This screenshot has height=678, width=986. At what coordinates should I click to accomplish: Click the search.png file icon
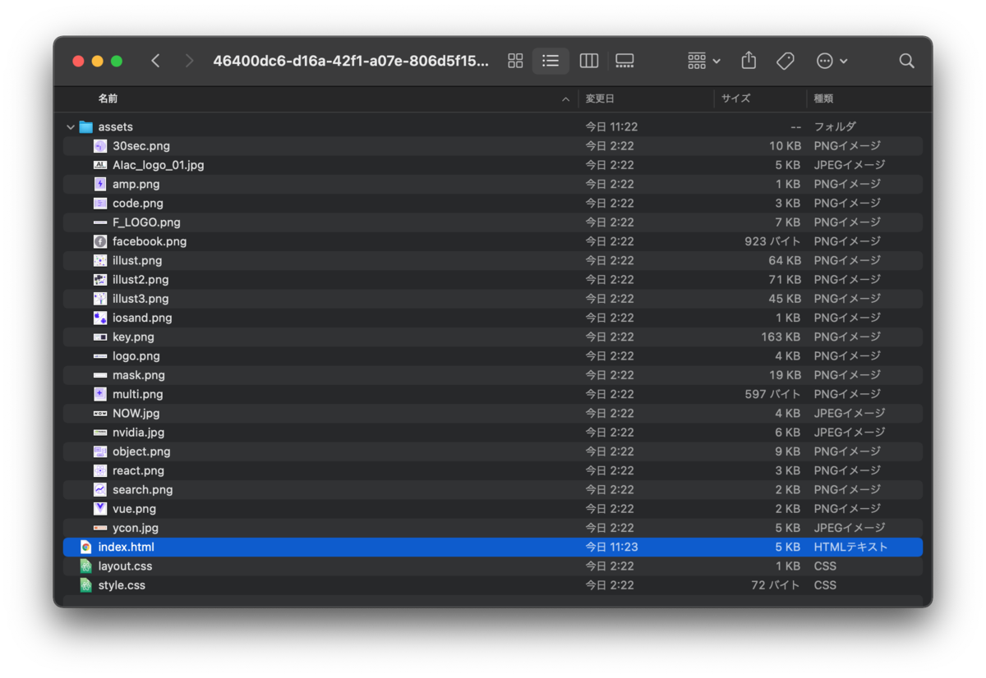point(100,489)
